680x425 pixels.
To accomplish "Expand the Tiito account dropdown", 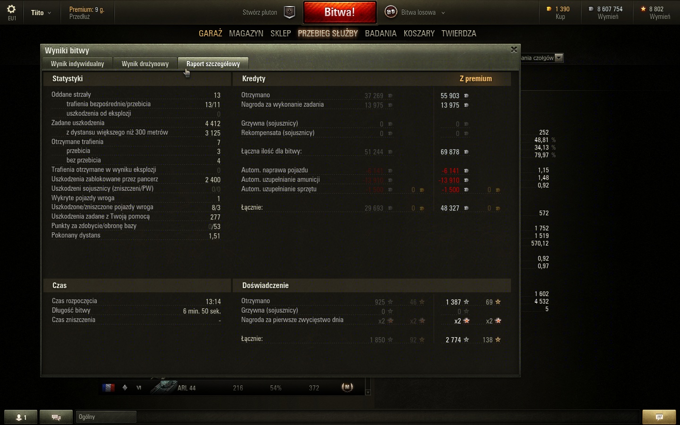I will 41,13.
